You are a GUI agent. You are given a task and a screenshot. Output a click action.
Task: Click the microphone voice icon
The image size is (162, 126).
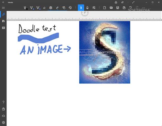coord(87,8)
